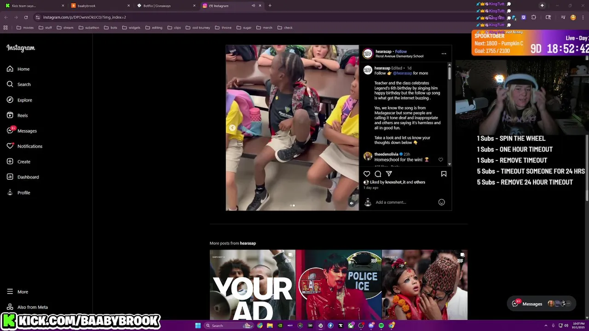
Task: Open a new browser tab
Action: click(270, 6)
